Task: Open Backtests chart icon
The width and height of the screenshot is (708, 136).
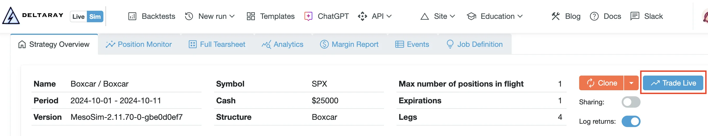Action: 132,16
